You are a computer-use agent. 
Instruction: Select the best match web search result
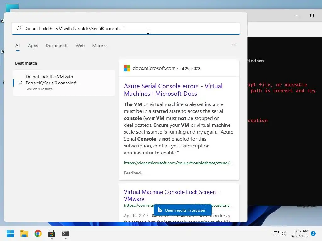64,83
